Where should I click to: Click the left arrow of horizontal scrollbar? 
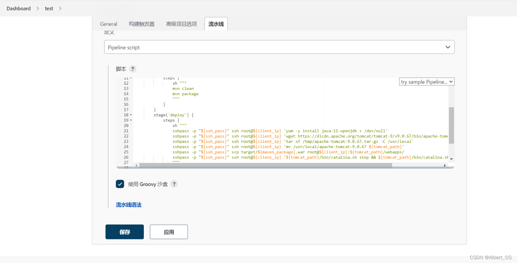[x=136, y=165]
